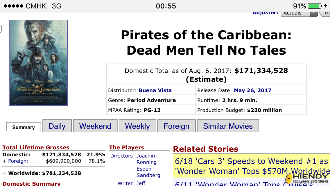Open the Daily tab

[57, 126]
